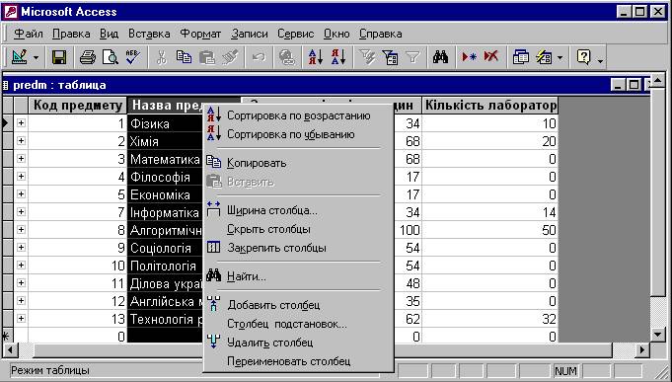Expand subdatasheet for Фізика row
The image size is (672, 382).
click(21, 123)
